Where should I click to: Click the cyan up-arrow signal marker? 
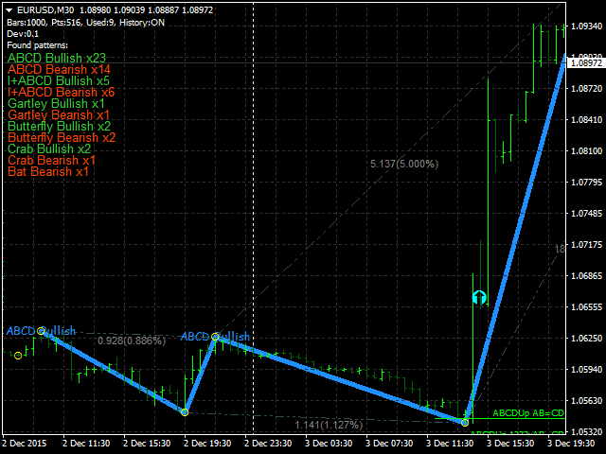tap(479, 298)
